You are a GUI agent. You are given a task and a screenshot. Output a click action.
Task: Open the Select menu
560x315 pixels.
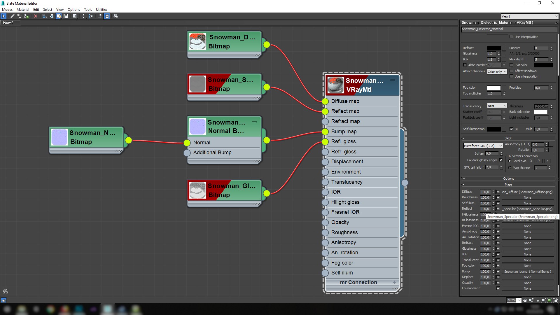pyautogui.click(x=48, y=10)
